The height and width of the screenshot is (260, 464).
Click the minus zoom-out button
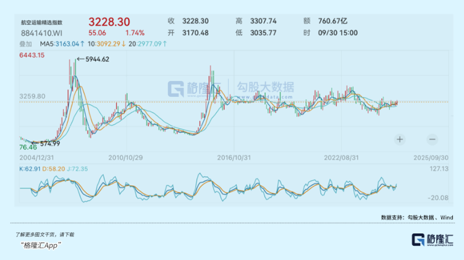[x=432, y=140]
